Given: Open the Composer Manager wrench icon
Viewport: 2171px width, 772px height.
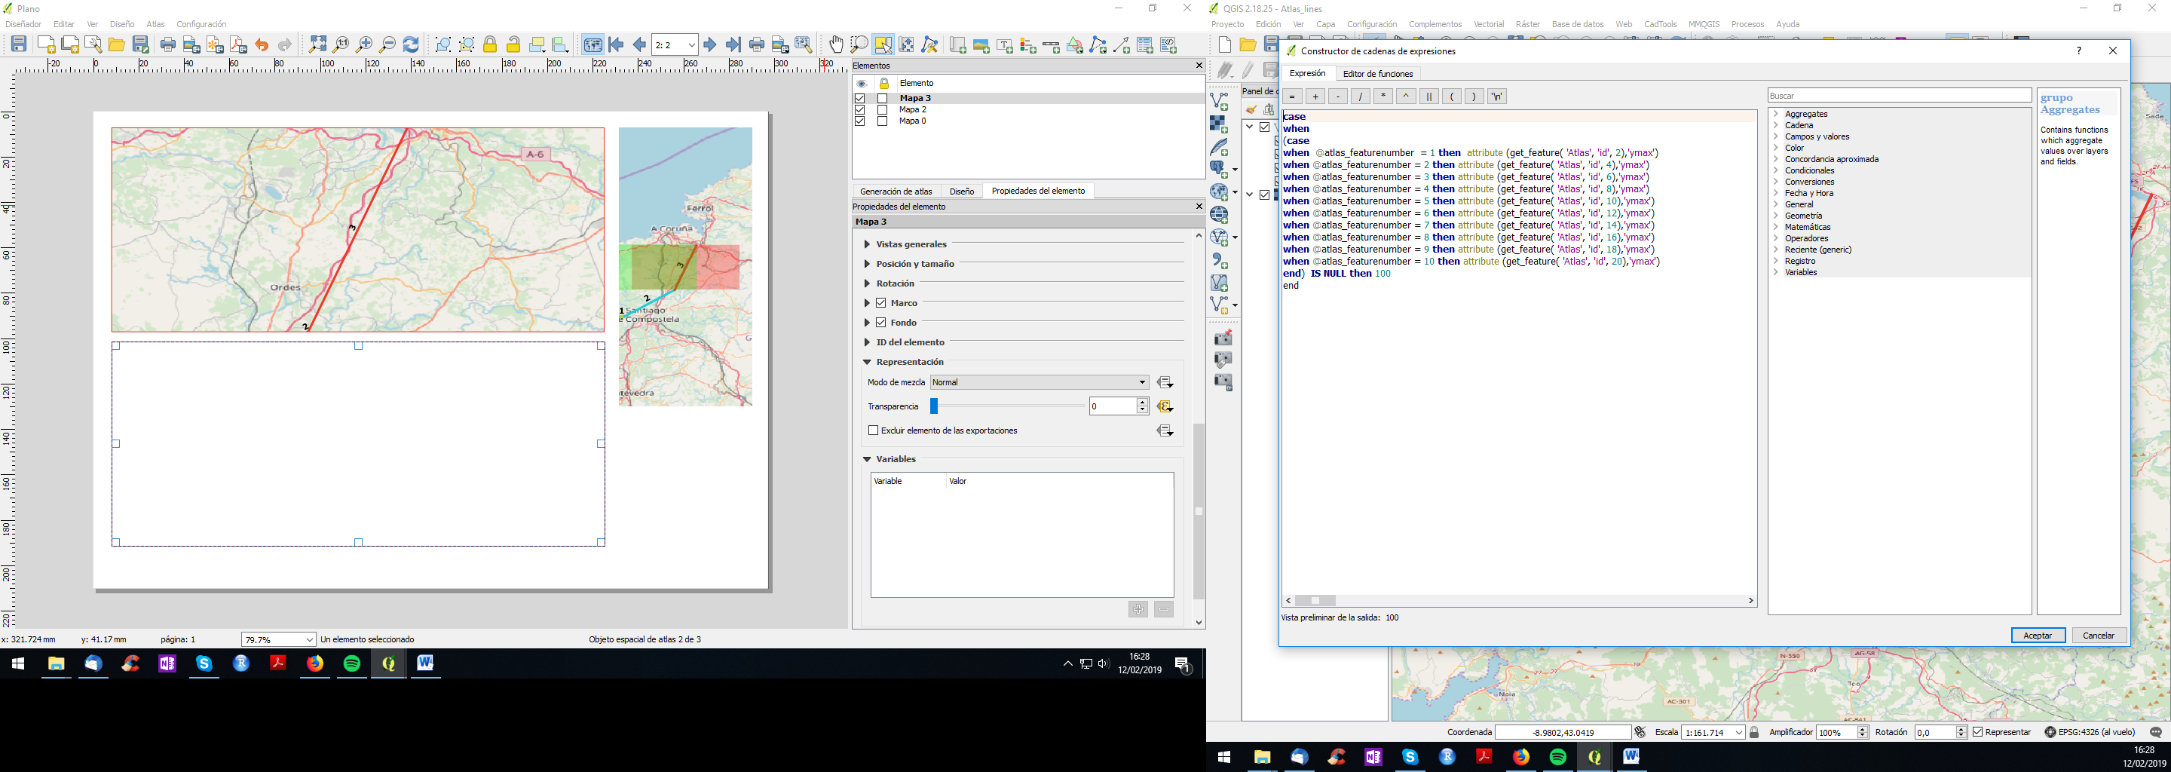Looking at the screenshot, I should click(x=93, y=44).
